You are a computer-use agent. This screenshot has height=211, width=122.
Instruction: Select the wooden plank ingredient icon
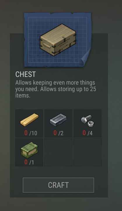(x=29, y=120)
